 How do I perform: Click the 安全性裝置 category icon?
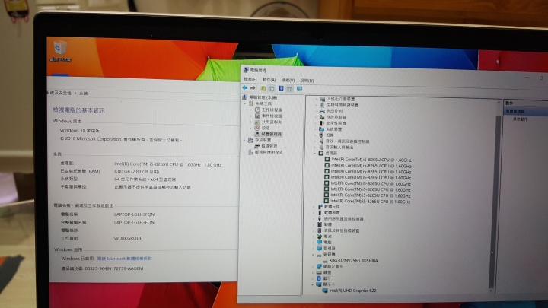click(321, 123)
